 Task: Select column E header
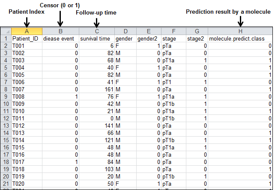[x=149, y=31]
